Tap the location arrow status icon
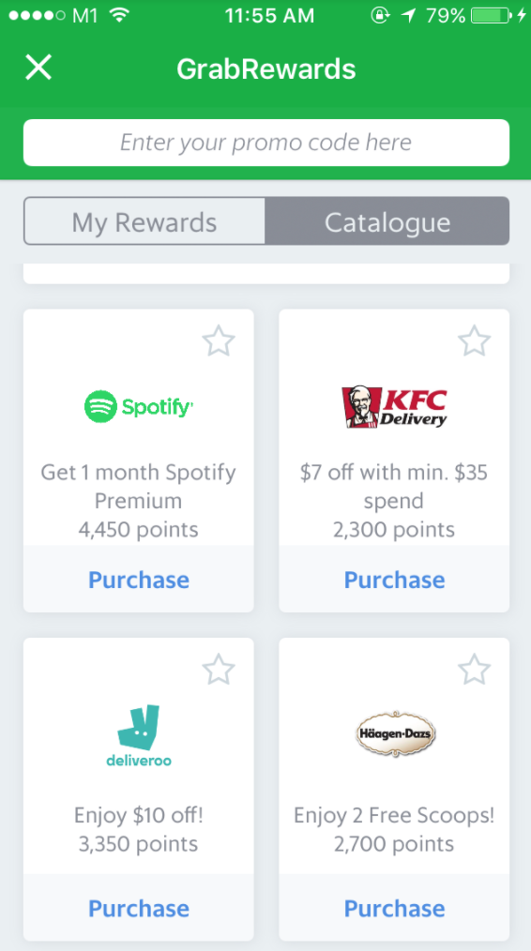Screen dimensions: 531x951 click(409, 15)
